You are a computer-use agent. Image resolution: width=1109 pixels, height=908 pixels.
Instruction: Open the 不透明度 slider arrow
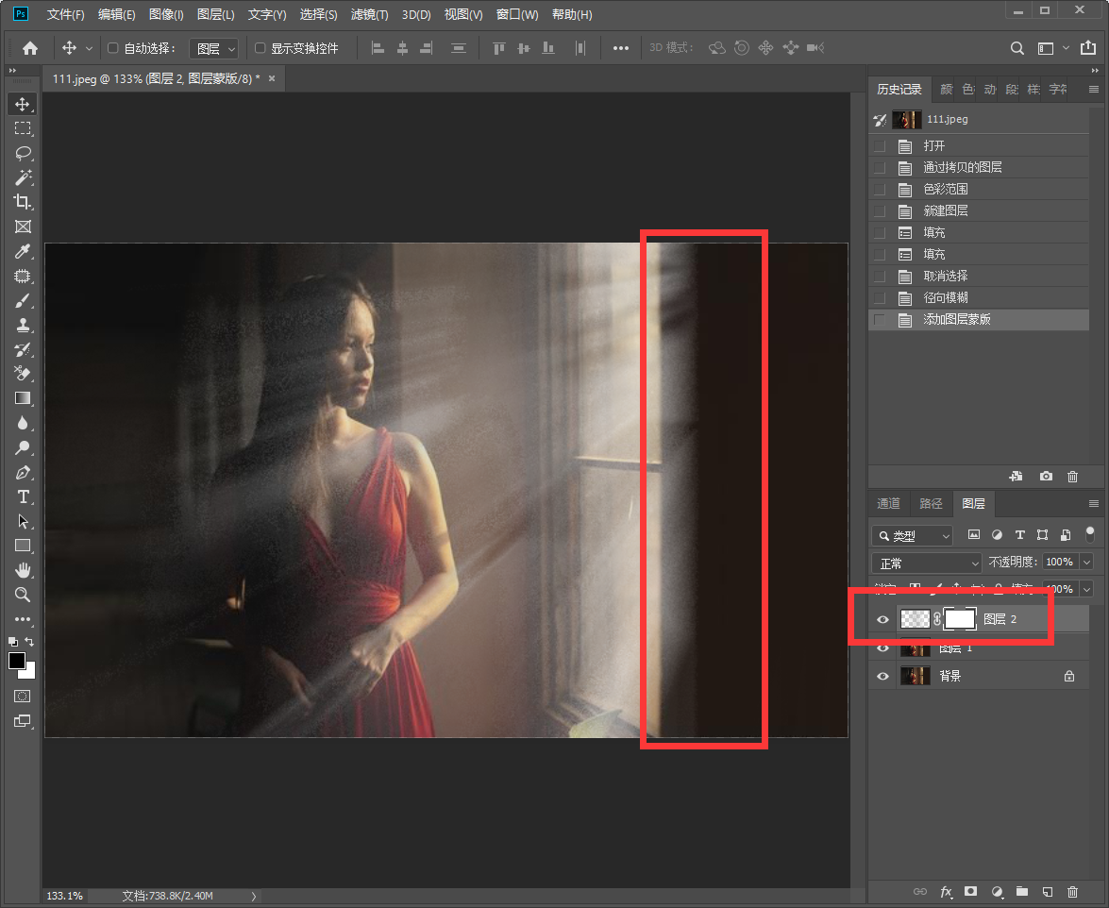click(1087, 563)
